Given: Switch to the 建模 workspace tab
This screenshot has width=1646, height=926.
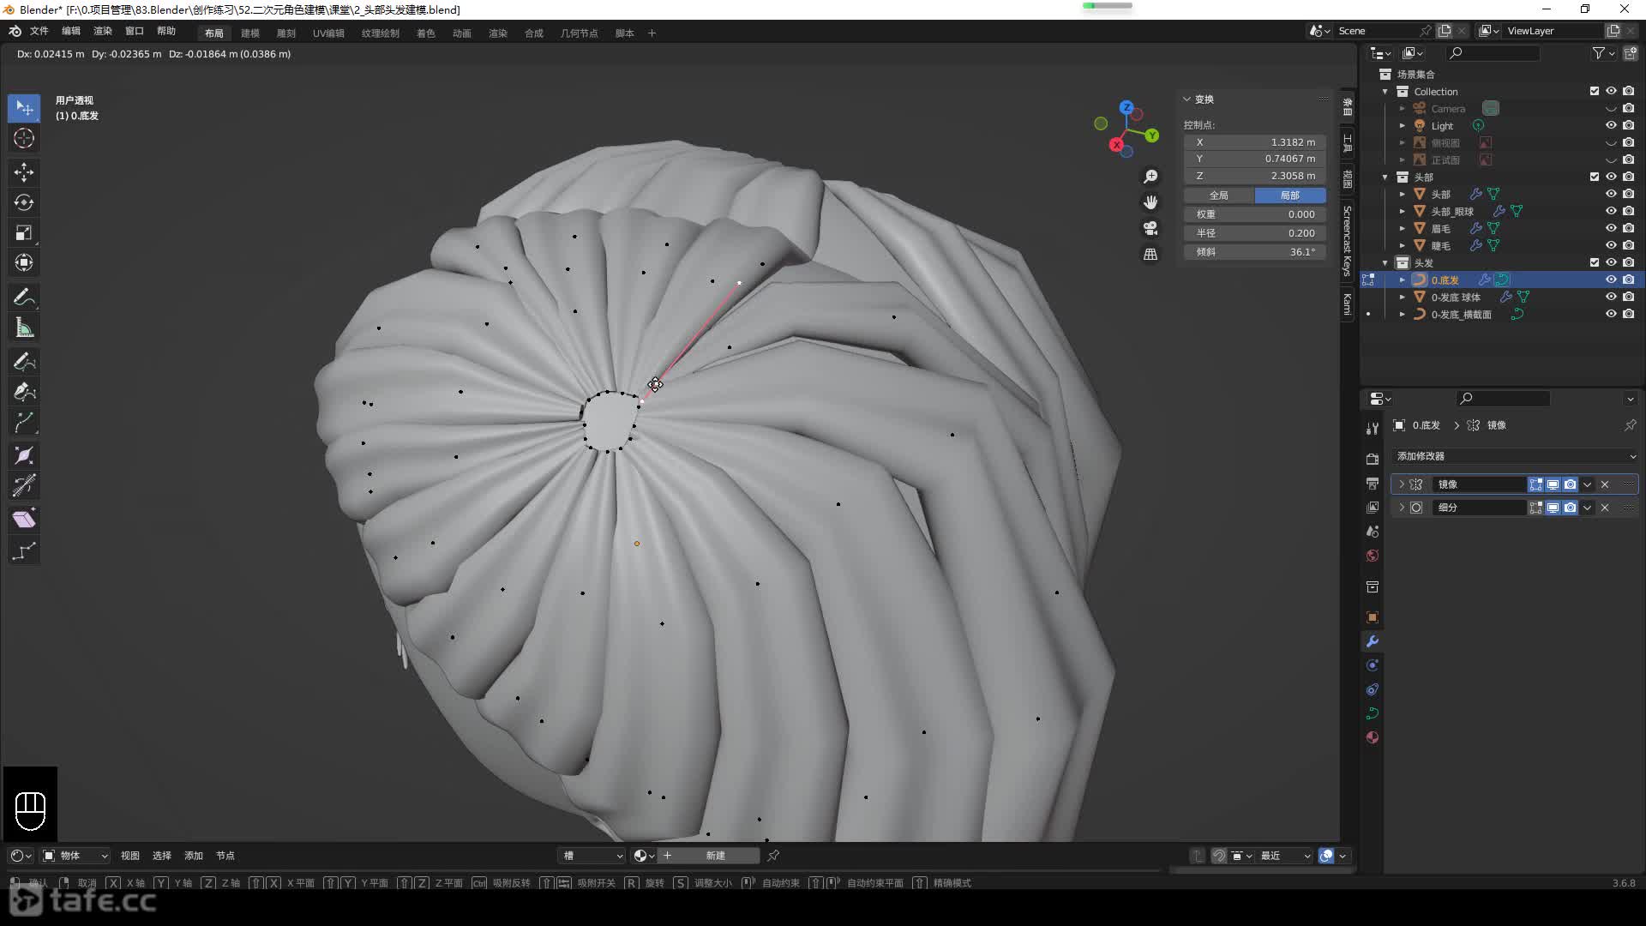Looking at the screenshot, I should pos(250,33).
